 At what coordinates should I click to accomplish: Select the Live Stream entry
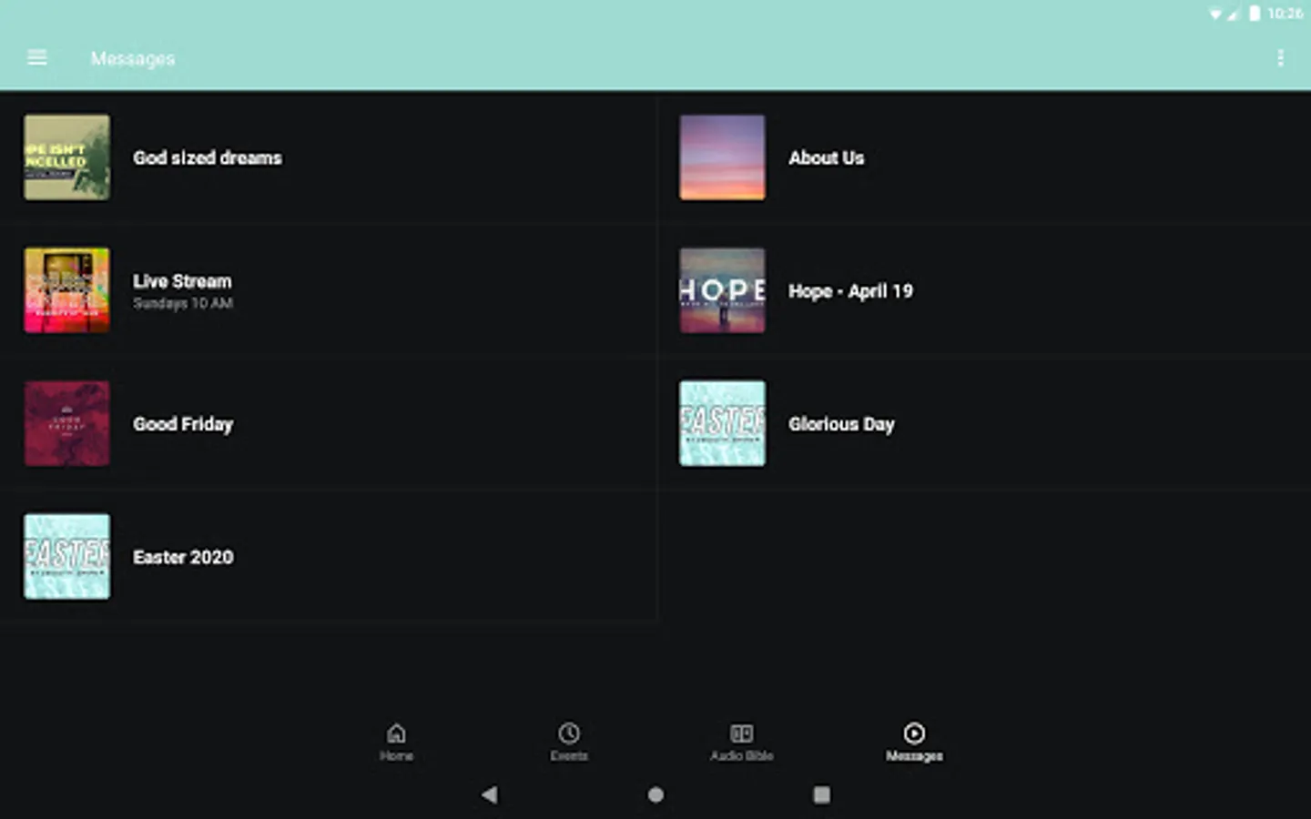coord(182,289)
